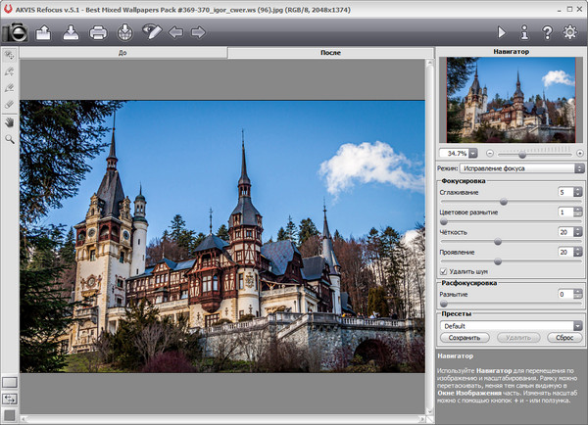The width and height of the screenshot is (588, 425).
Task: Click the Чёткость slider handle
Action: coord(497,241)
